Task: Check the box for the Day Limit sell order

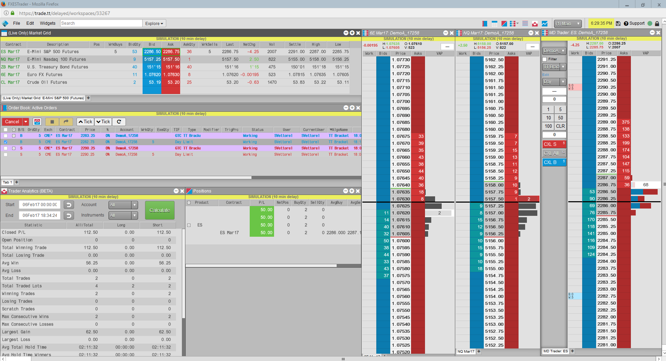Action: (x=6, y=155)
